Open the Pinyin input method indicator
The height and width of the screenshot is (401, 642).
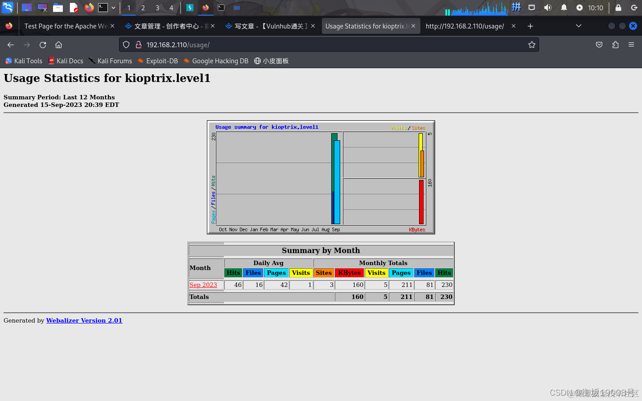516,7
